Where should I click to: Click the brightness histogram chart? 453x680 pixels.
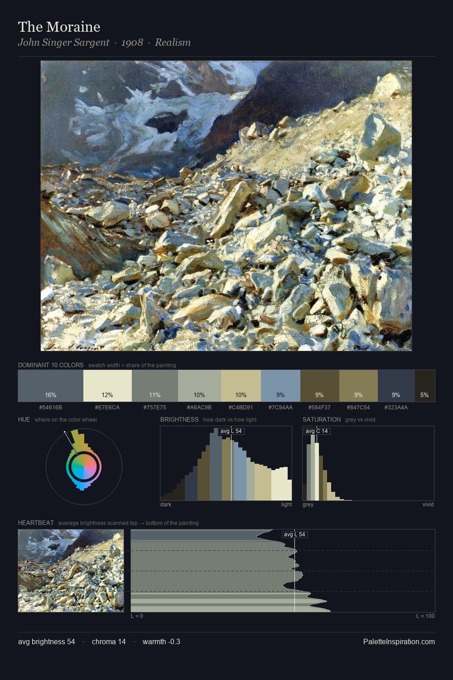226,463
